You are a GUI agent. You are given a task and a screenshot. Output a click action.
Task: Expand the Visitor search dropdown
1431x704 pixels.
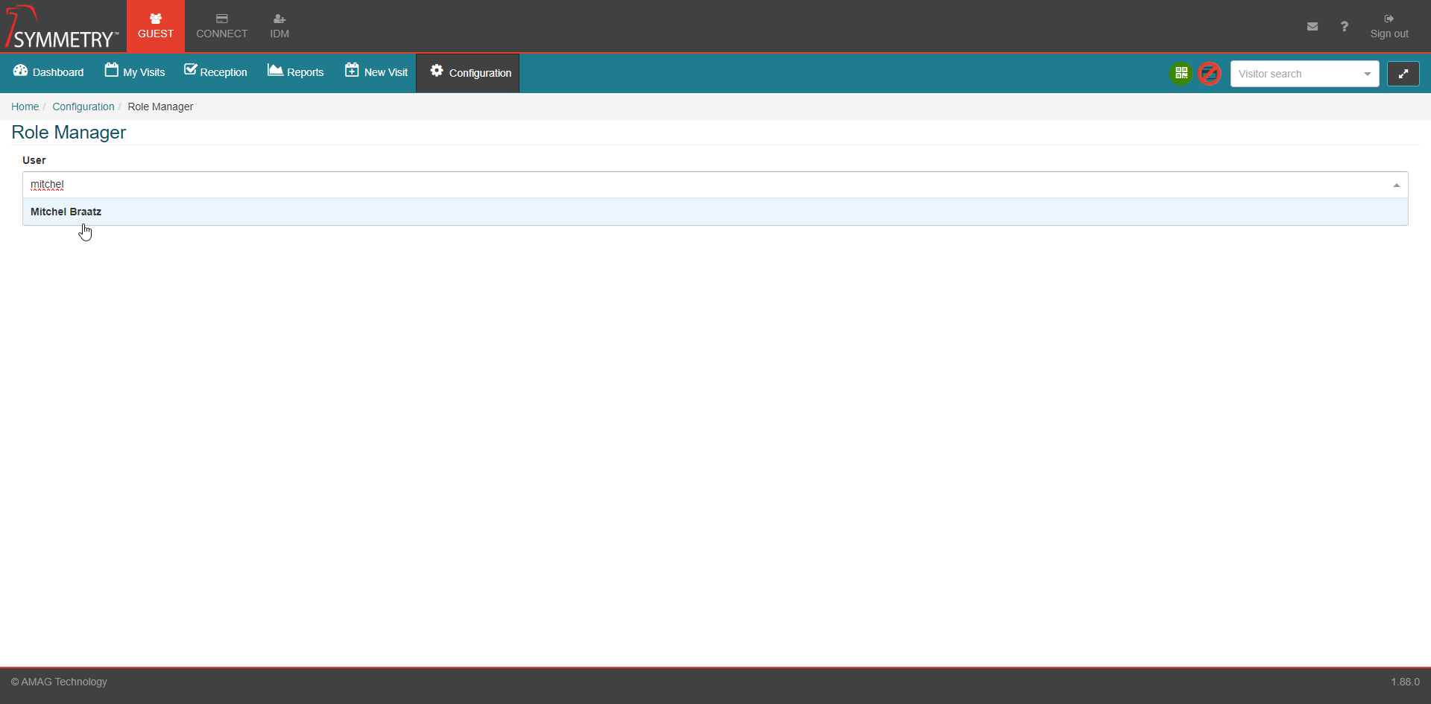pyautogui.click(x=1367, y=74)
